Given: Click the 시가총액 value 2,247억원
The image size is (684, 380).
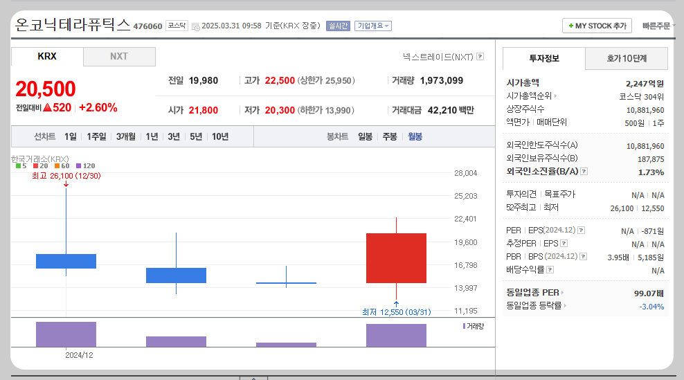Looking at the screenshot, I should click(x=645, y=84).
